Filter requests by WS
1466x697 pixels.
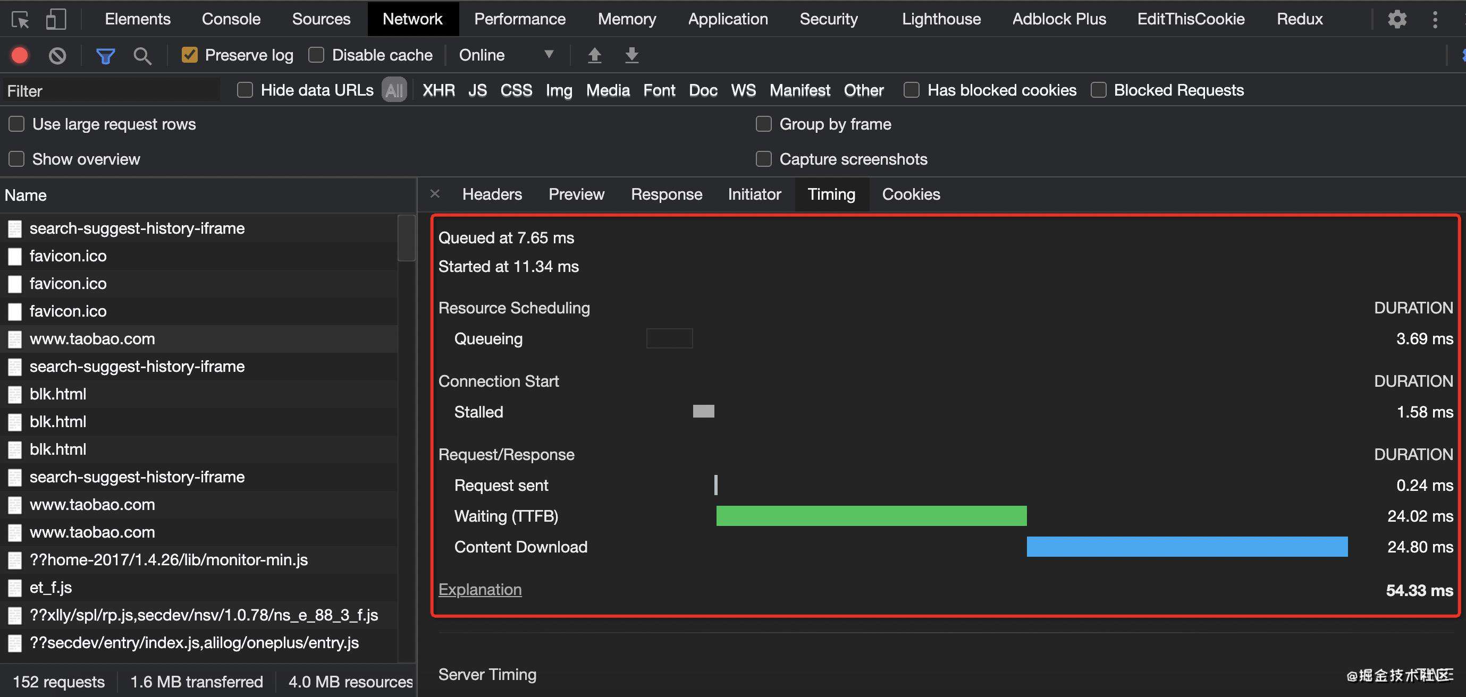pyautogui.click(x=743, y=90)
